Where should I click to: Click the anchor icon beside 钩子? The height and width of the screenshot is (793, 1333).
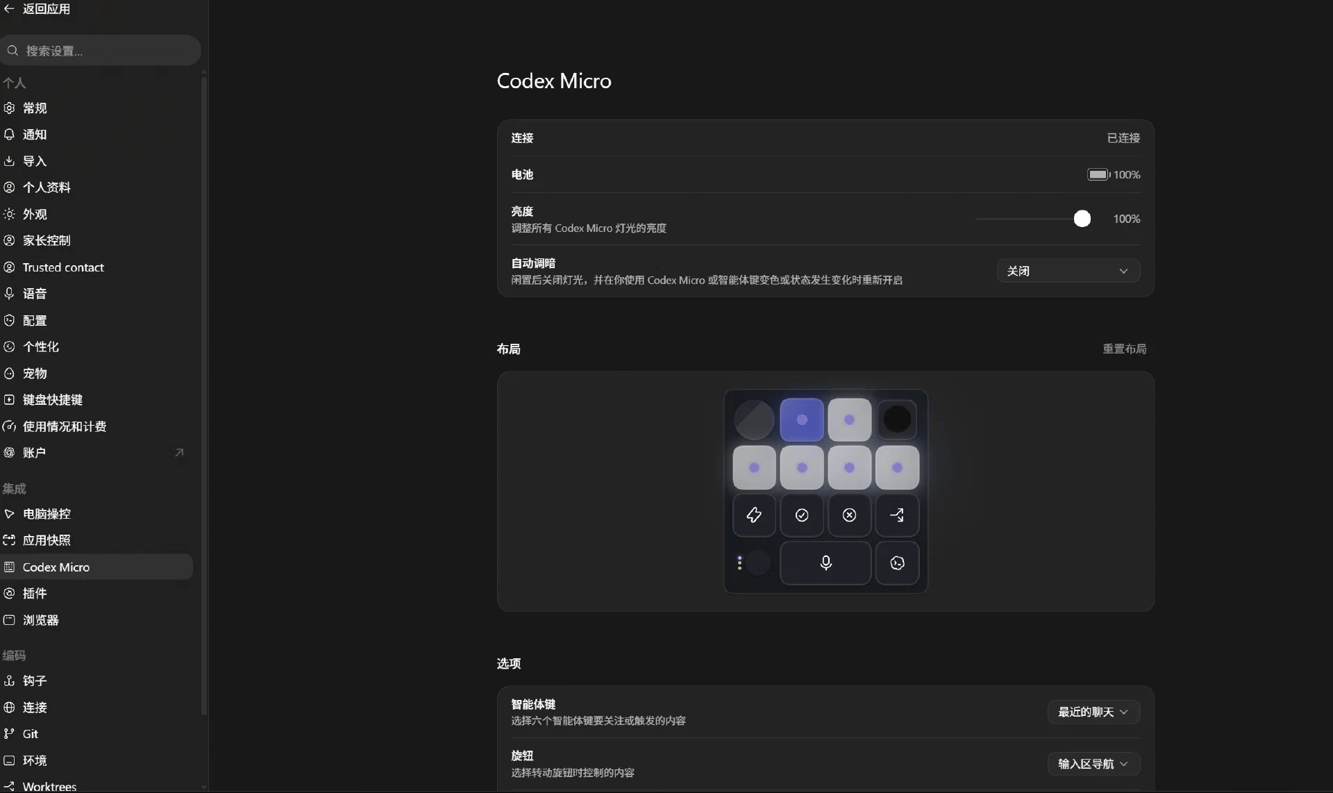coord(9,681)
